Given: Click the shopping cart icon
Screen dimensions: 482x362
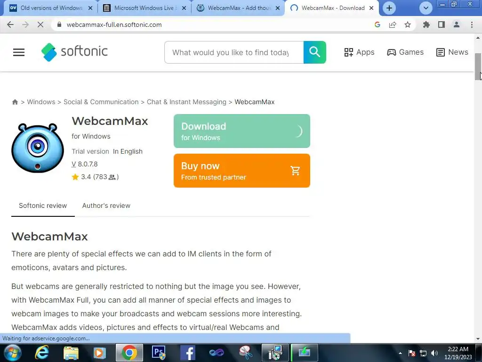Looking at the screenshot, I should [x=295, y=171].
